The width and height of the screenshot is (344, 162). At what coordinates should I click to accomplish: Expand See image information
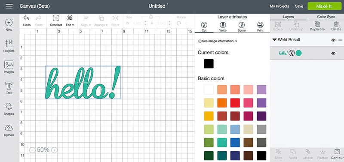click(x=218, y=41)
